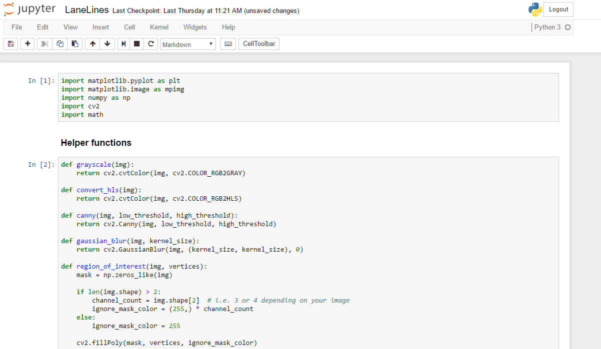This screenshot has height=349, width=601.
Task: Click the In [1] cell prompt
Action: [41, 81]
